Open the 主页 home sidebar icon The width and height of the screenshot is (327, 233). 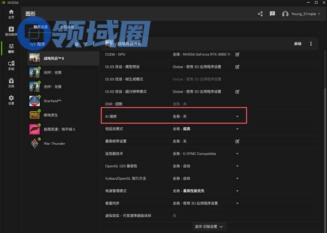11,14
